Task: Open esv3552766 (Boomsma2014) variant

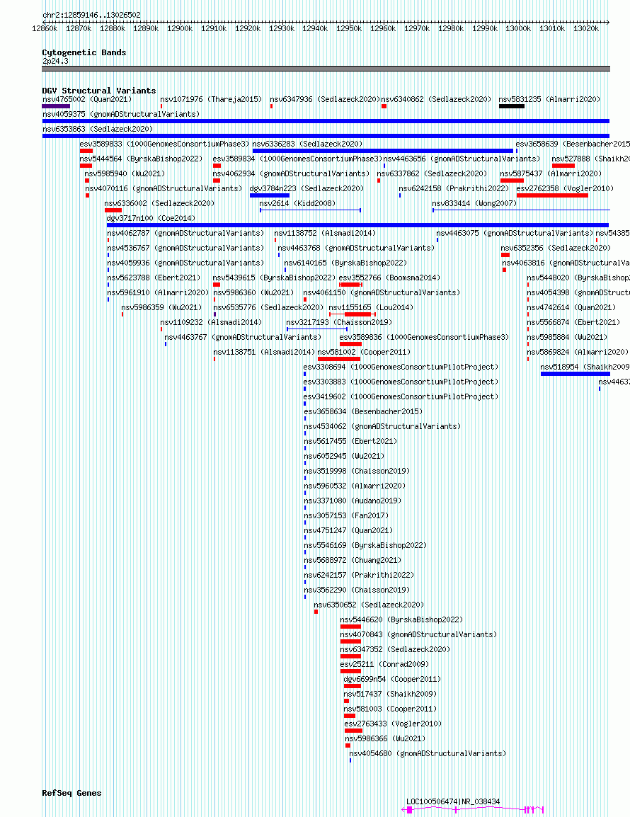Action: point(389,278)
